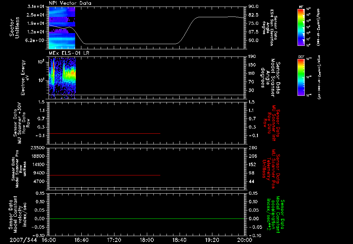Click the red 'MU Scanner Int Raw Data' title

[x=272, y=123]
